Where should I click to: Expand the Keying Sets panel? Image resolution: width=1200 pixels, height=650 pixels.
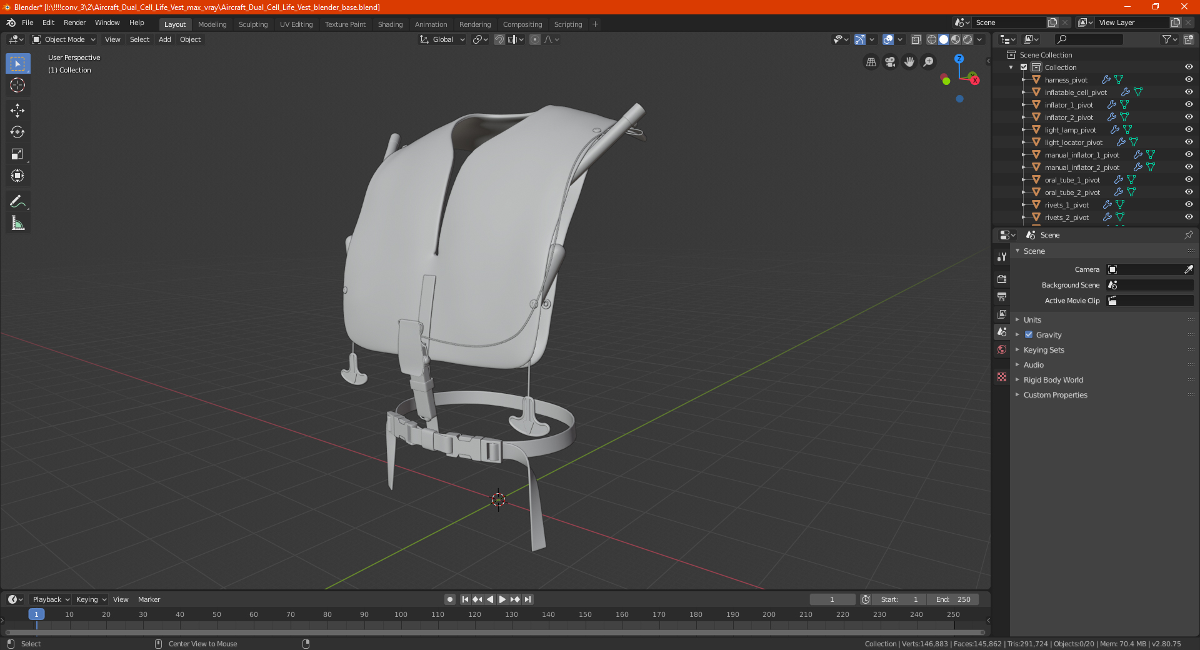pos(1043,350)
